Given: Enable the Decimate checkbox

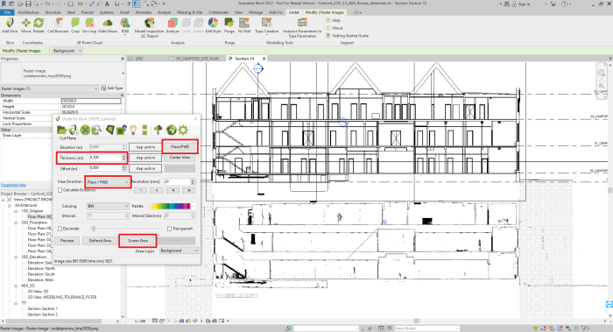Looking at the screenshot, I should point(60,229).
